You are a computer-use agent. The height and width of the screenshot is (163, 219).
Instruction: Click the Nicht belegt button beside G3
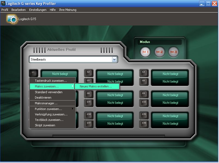pos(170,74)
